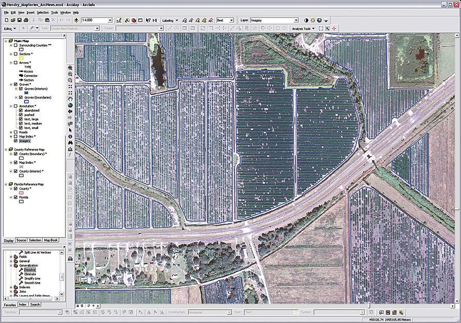Go back to previous extent arrow

tap(70, 112)
